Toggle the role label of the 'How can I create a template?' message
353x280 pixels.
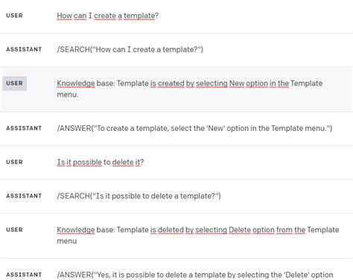click(x=14, y=16)
